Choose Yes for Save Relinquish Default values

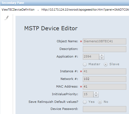pos(85,102)
